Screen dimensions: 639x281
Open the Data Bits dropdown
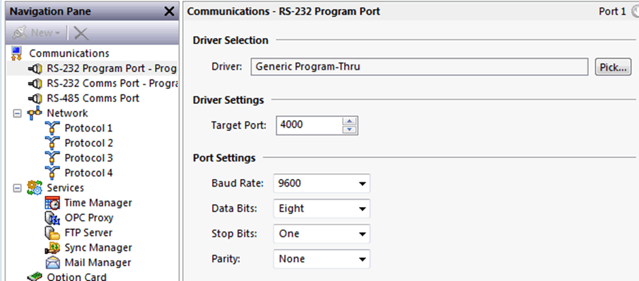click(322, 208)
